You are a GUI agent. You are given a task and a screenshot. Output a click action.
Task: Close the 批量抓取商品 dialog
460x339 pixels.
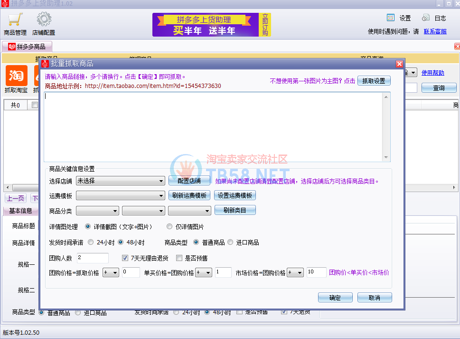399,64
